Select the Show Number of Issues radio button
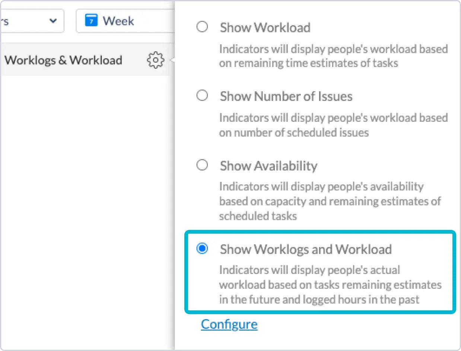Image resolution: width=461 pixels, height=351 pixels. pos(202,96)
